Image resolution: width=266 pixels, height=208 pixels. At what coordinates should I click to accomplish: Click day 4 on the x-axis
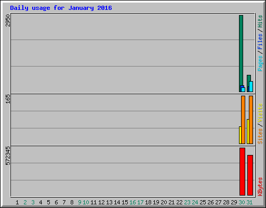[x=41, y=202]
